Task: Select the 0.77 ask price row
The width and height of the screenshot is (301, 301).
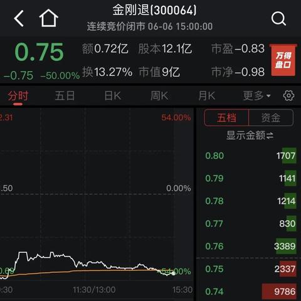Action: coord(250,224)
